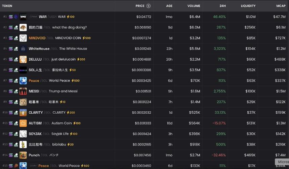
Task: Click the SOYJAK token thumbnail
Action: pyautogui.click(x=23, y=134)
